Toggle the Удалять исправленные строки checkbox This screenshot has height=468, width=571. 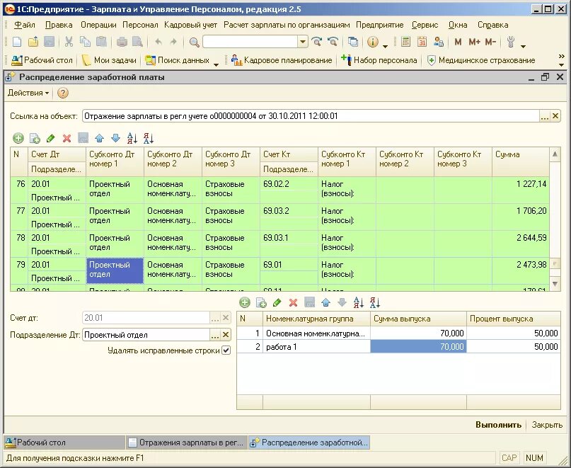(x=226, y=350)
